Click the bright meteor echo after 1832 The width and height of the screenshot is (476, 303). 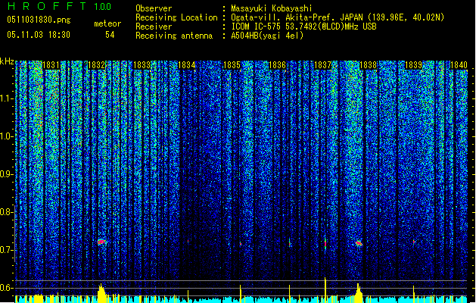(x=101, y=242)
